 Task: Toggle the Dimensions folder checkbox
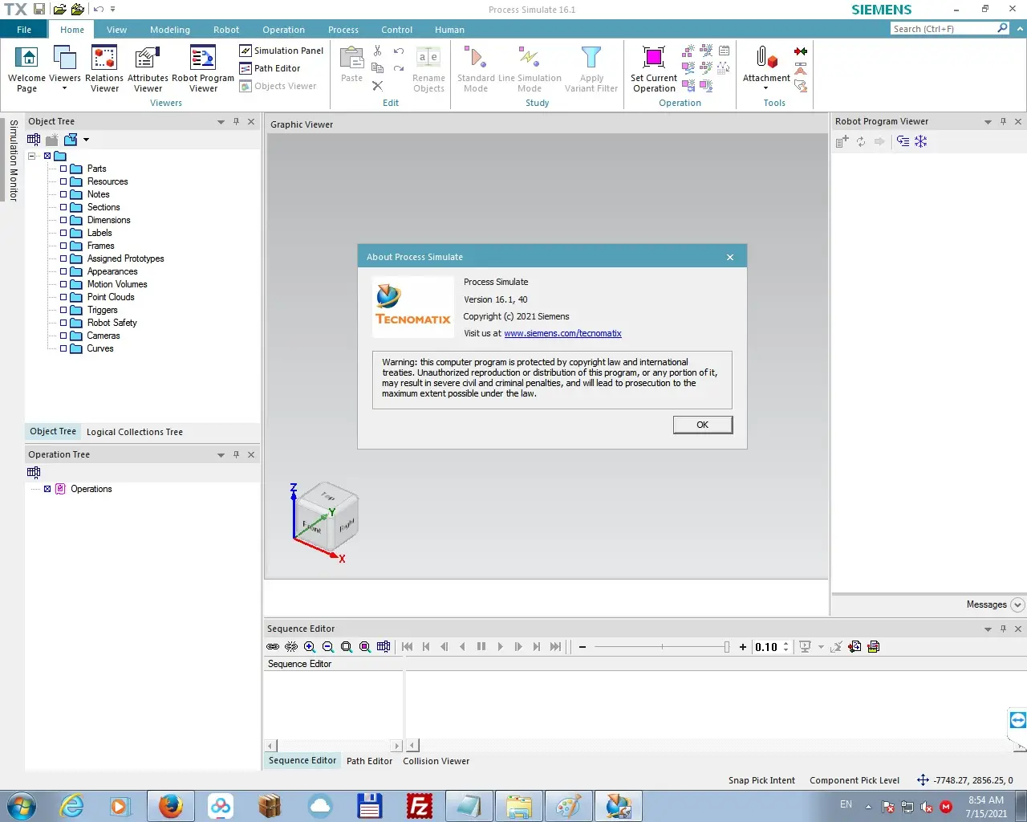[63, 220]
